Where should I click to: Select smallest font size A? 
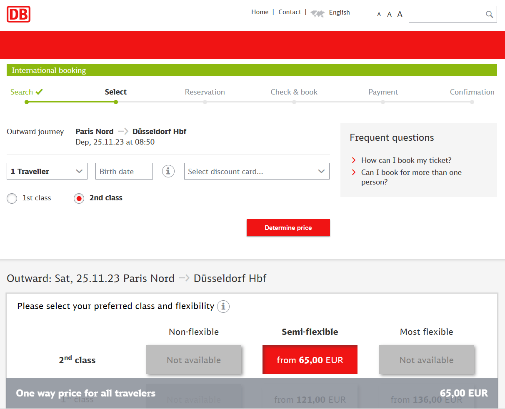tap(379, 15)
